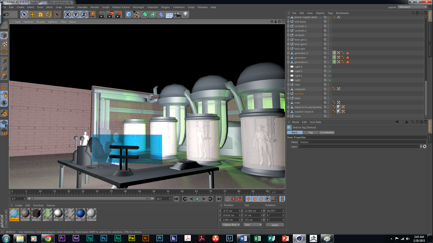
Task: Expand the Cells object in the tree
Action: coord(288,85)
